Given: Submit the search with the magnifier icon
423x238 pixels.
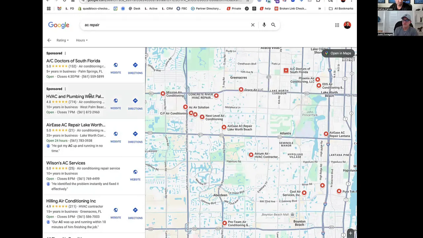Looking at the screenshot, I should point(273,25).
